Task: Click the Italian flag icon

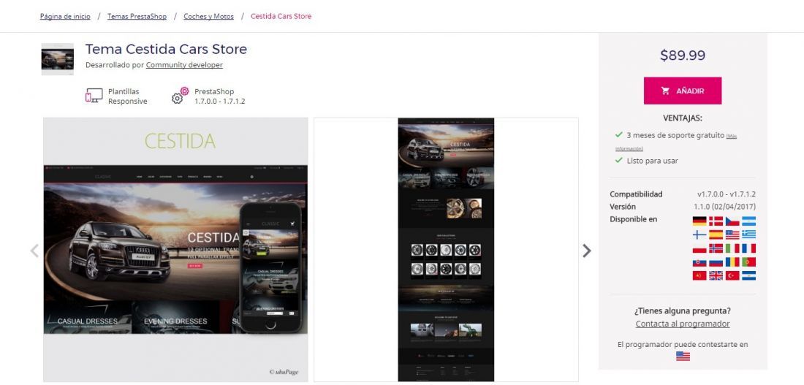Action: tap(732, 248)
